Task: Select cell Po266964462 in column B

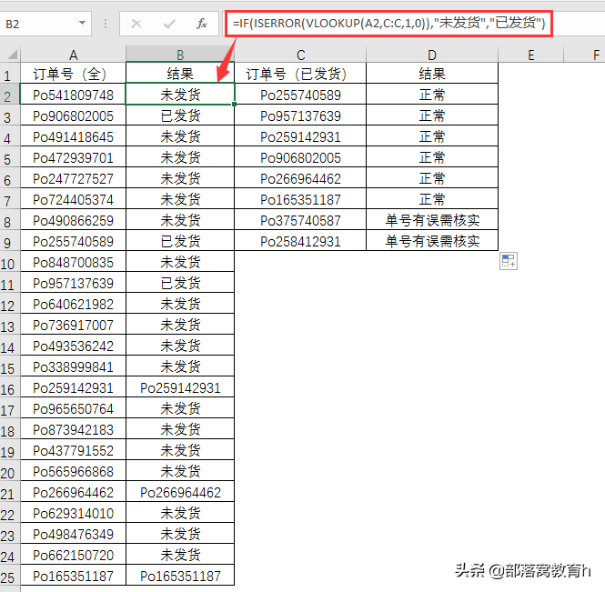Action: (180, 492)
